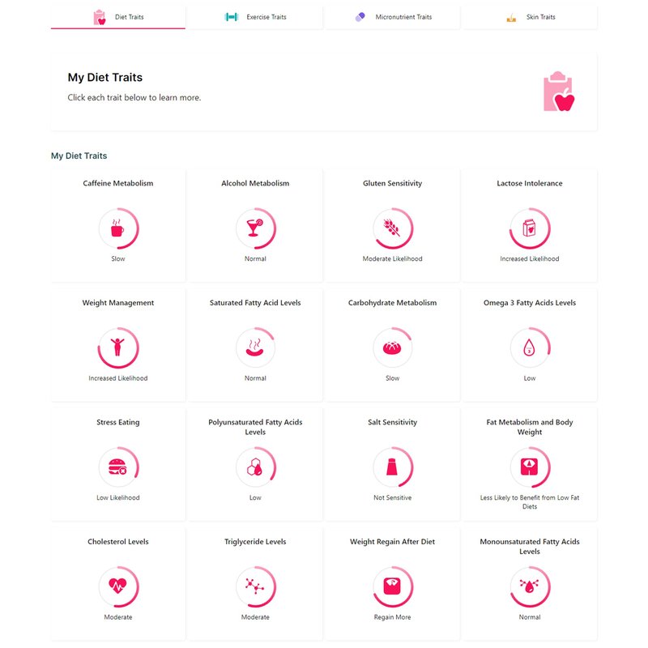This screenshot has width=648, height=648.
Task: Select the Diet Traits tab
Action: [118, 17]
